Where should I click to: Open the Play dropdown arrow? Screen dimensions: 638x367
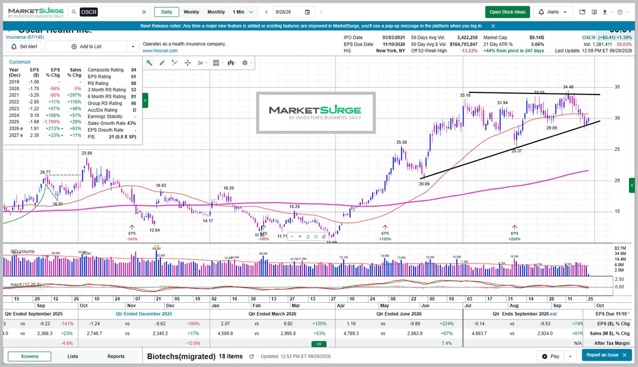coord(572,356)
